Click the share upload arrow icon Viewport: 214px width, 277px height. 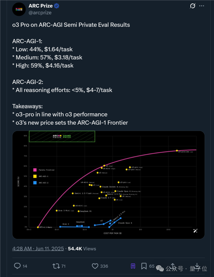click(x=172, y=266)
